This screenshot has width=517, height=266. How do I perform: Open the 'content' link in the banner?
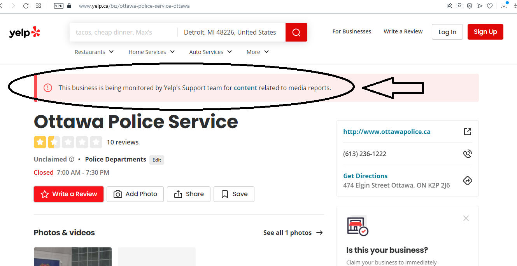click(245, 88)
